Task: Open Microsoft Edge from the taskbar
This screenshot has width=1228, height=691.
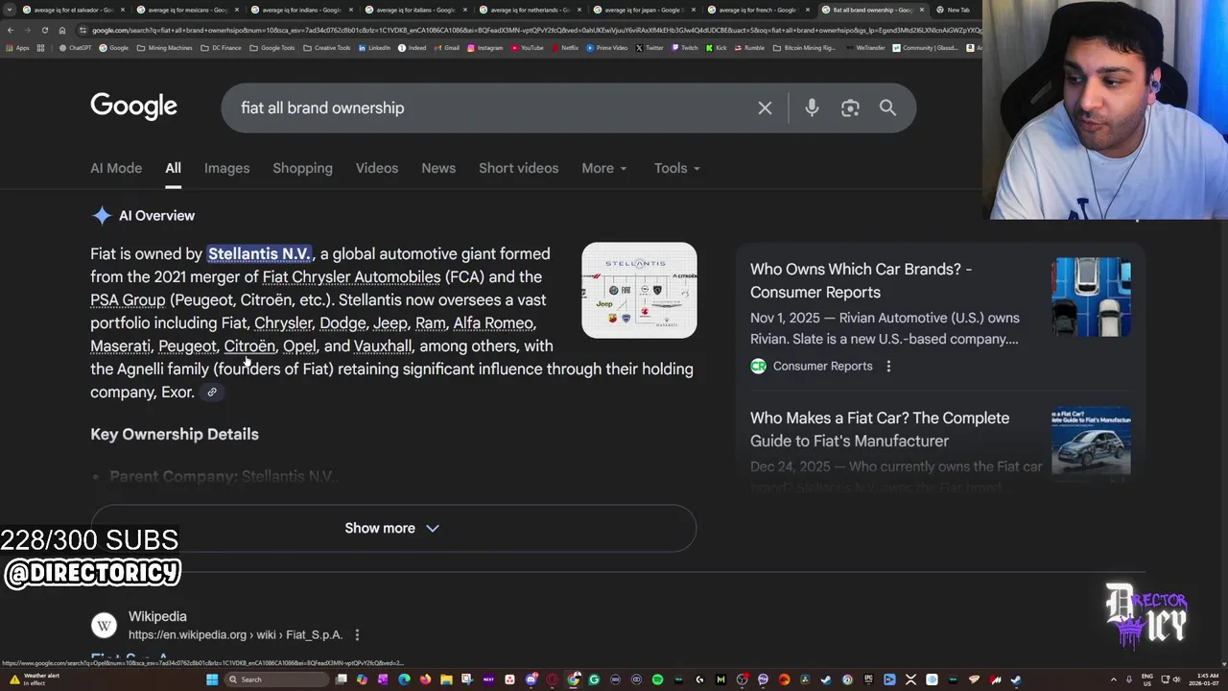Action: 404,679
